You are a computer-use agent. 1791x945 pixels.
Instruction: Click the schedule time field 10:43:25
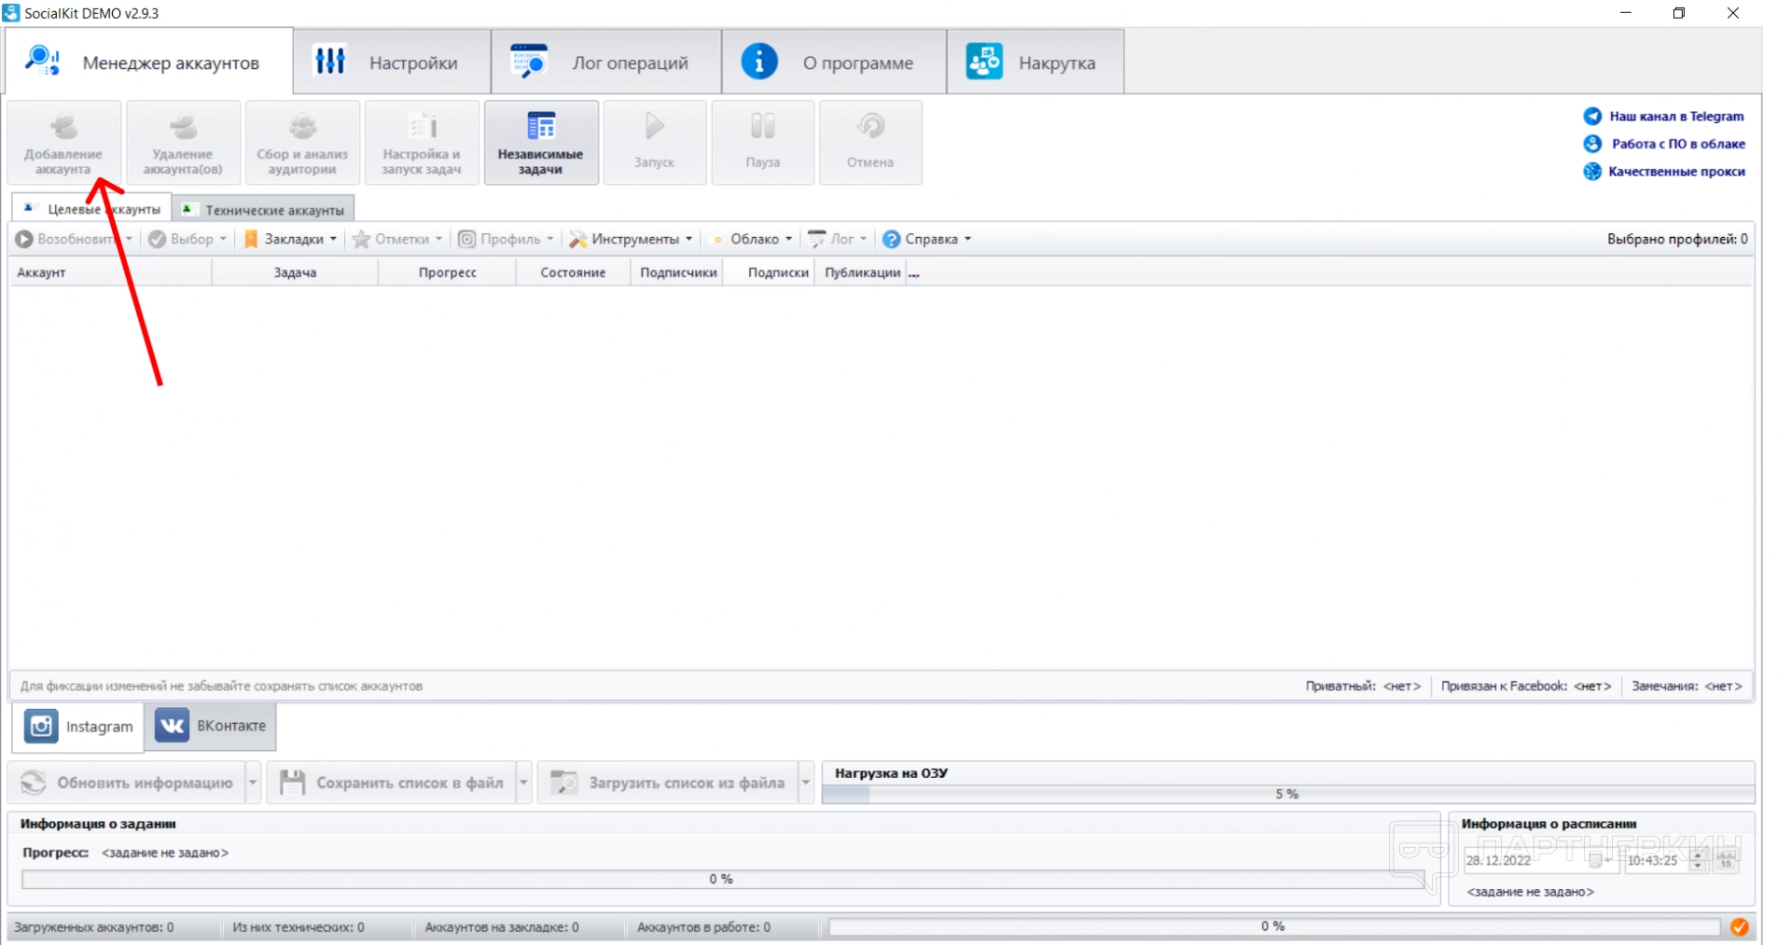tap(1654, 860)
